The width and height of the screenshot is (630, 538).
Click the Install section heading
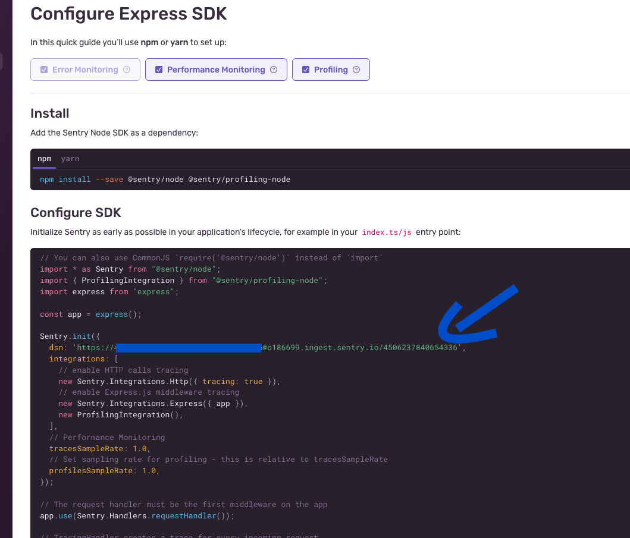(x=50, y=113)
